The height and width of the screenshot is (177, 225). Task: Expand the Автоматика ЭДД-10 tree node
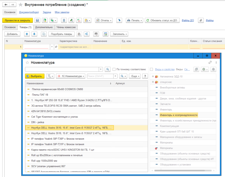pyautogui.click(x=153, y=76)
